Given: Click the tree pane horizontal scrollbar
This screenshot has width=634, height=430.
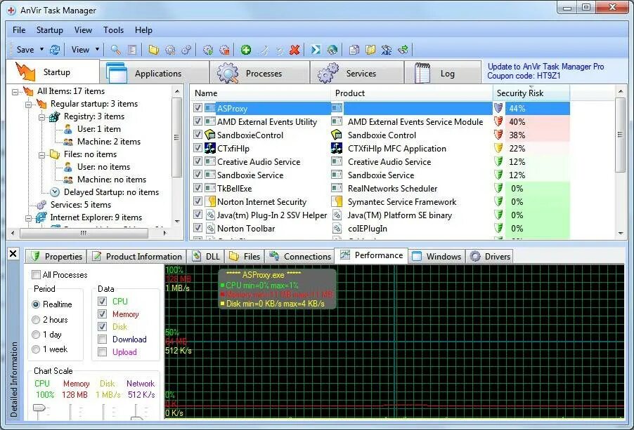Looking at the screenshot, I should (84, 233).
